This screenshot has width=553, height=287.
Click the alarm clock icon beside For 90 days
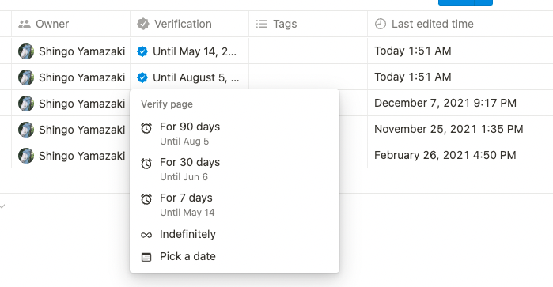coord(146,128)
